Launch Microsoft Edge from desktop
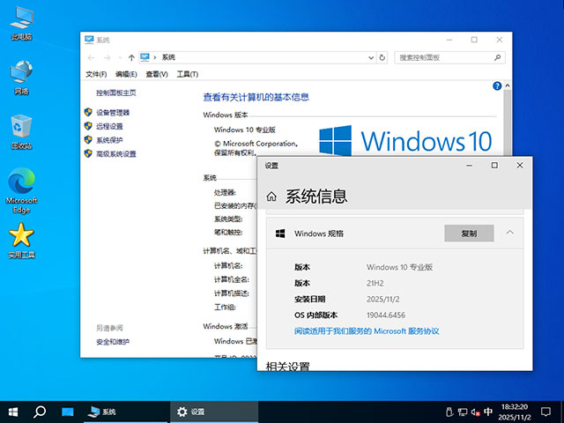This screenshot has height=423, width=564. [x=21, y=190]
